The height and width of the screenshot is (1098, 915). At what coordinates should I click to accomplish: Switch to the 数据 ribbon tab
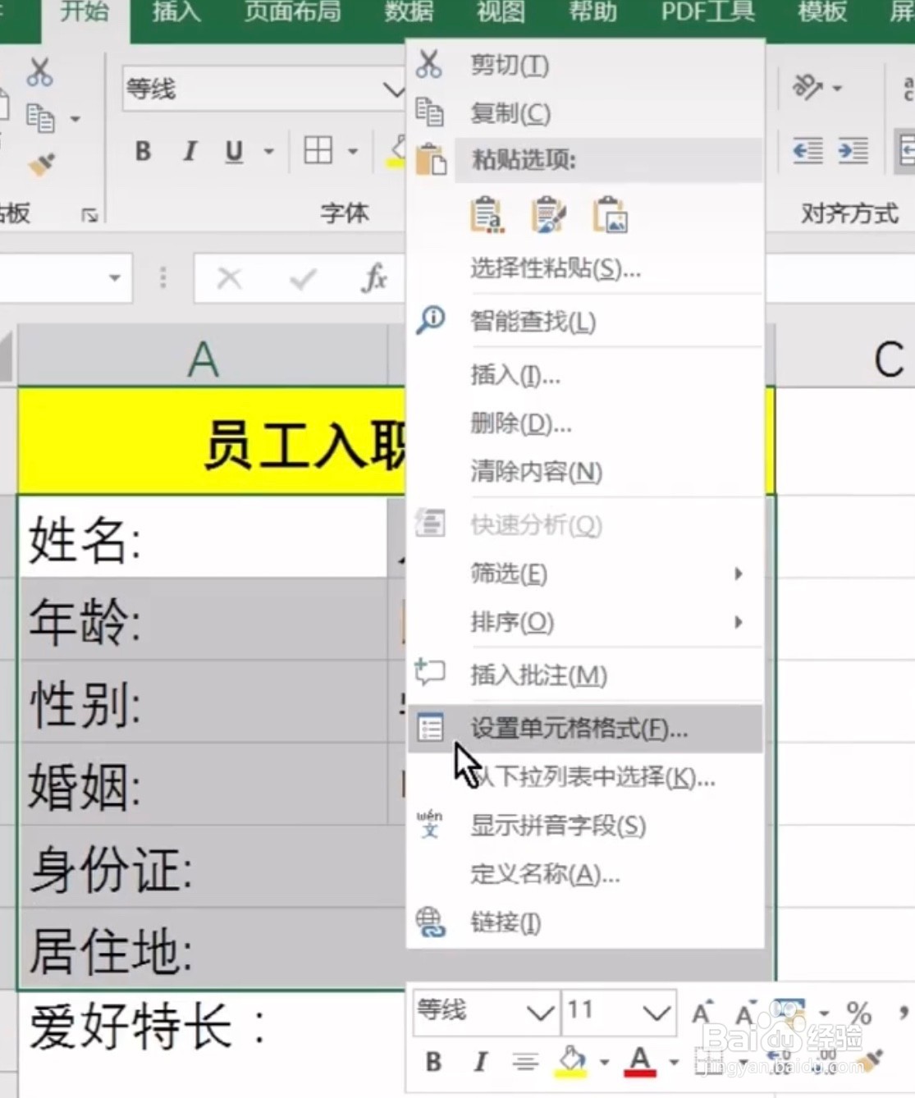tap(408, 12)
